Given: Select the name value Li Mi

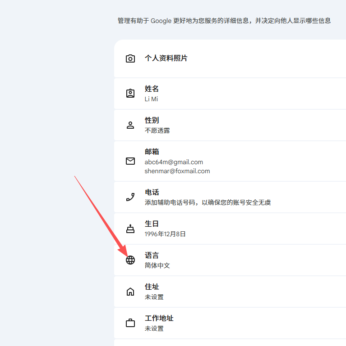Looking at the screenshot, I should tap(151, 99).
